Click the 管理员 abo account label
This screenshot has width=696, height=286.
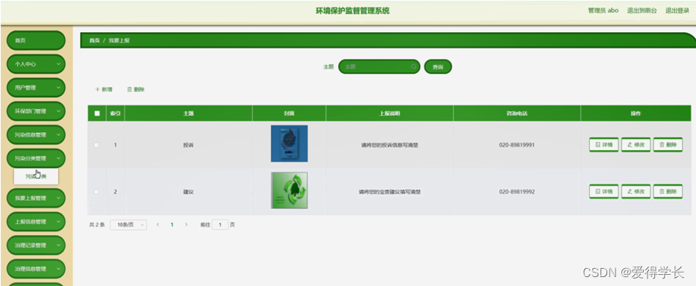[603, 10]
